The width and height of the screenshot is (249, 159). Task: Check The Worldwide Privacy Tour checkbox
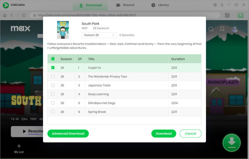[53, 76]
